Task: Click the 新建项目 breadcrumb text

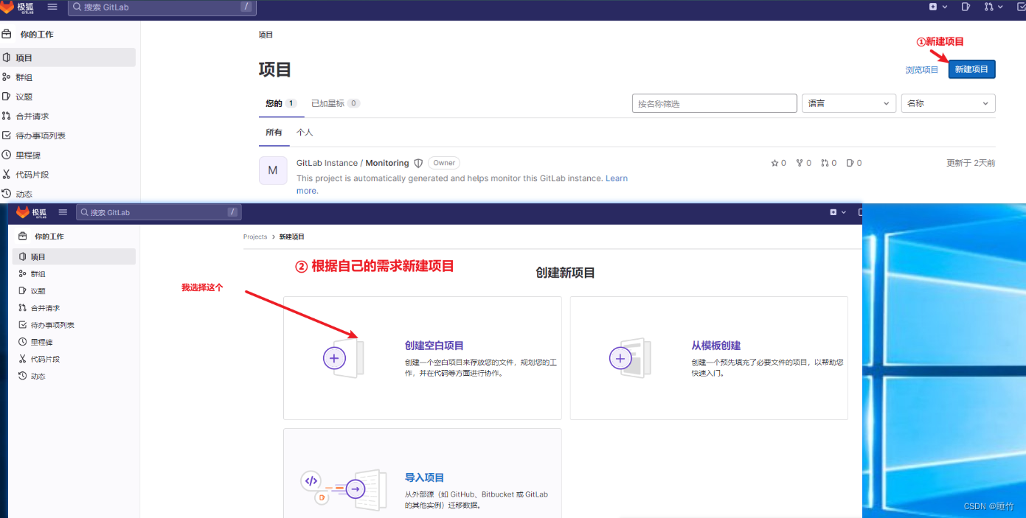Action: [292, 237]
